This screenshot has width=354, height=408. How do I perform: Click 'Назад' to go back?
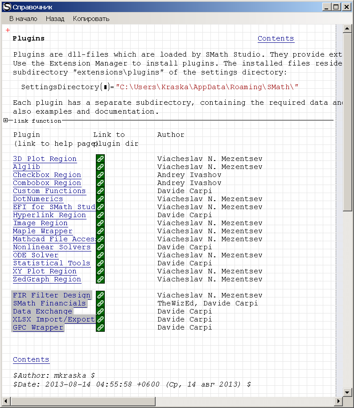click(55, 19)
